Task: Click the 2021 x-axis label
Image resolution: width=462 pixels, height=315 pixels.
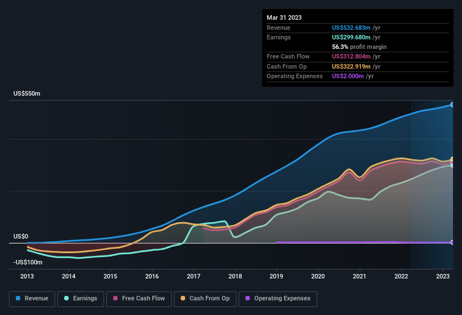Action: (x=360, y=276)
